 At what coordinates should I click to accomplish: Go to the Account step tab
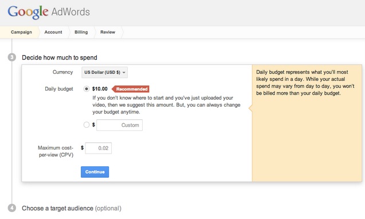(53, 32)
